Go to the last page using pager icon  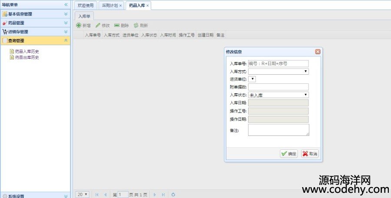pos(163,195)
